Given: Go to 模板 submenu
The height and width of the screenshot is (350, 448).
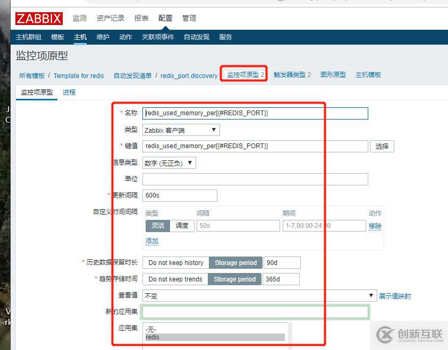Looking at the screenshot, I should [57, 37].
